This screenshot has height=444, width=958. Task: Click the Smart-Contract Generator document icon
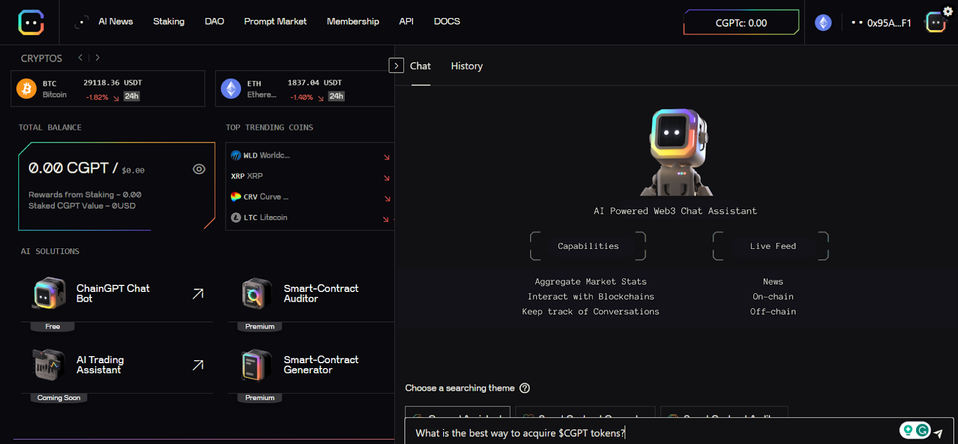point(256,364)
